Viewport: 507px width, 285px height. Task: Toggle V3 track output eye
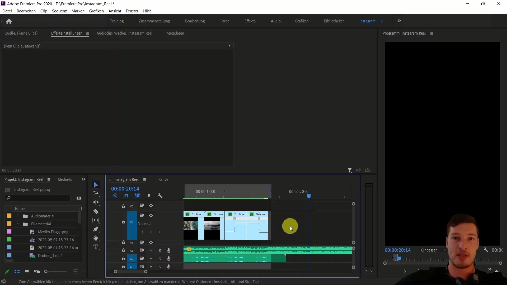point(151,206)
